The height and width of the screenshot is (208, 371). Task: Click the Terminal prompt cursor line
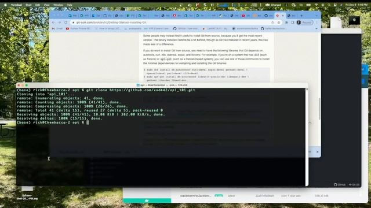pyautogui.click(x=52, y=122)
